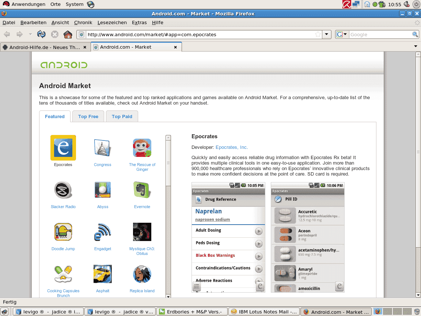Open the Congress app icon
Screen dimensions: 421x316
click(102, 148)
